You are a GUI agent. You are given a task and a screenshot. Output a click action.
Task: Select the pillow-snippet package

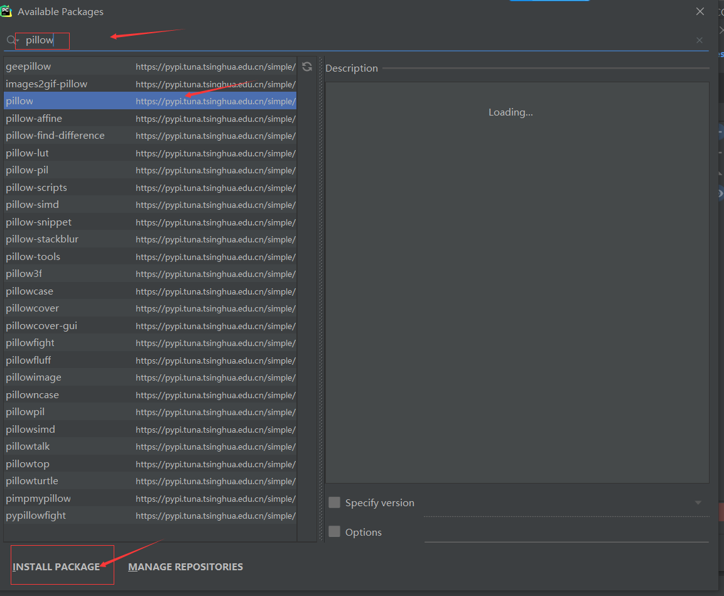[x=150, y=222]
